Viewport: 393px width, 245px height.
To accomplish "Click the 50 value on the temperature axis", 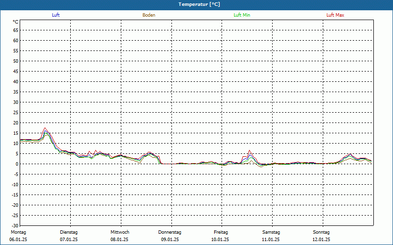I will [16, 61].
